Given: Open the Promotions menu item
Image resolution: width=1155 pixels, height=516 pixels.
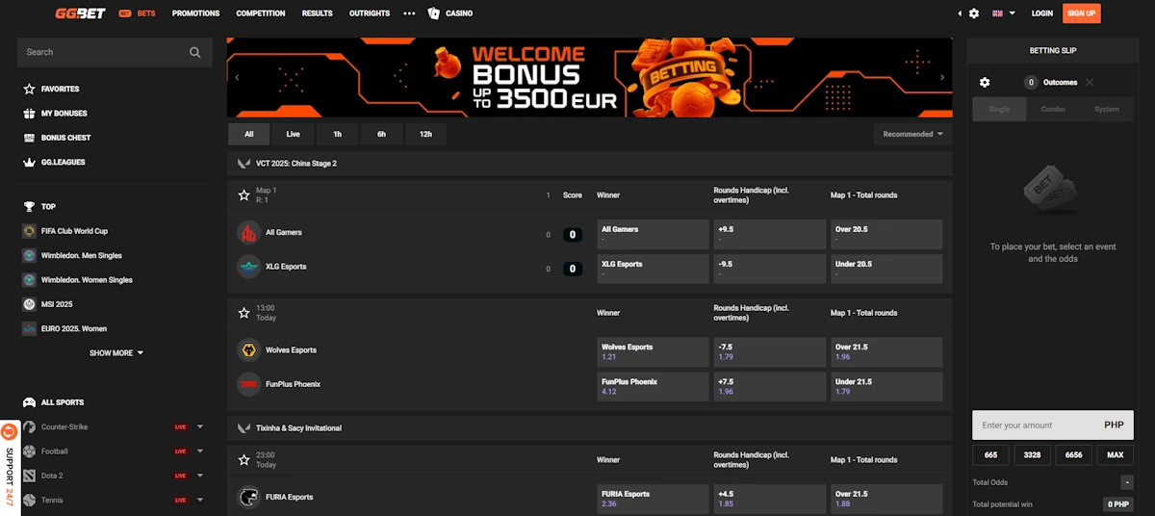Looking at the screenshot, I should (x=196, y=13).
